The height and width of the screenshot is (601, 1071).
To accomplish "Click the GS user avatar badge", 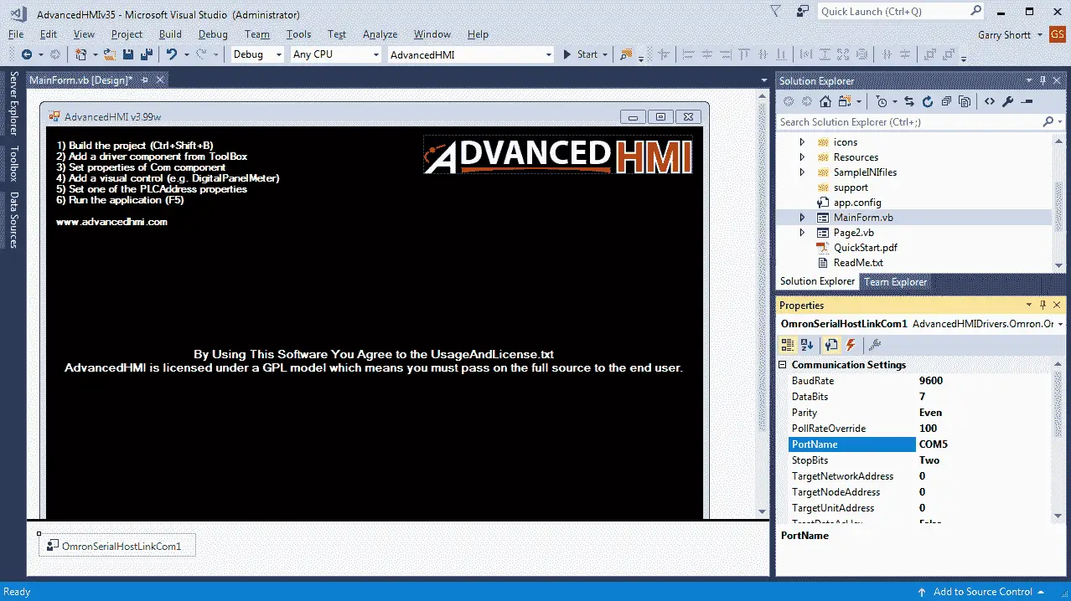I will click(x=1059, y=34).
